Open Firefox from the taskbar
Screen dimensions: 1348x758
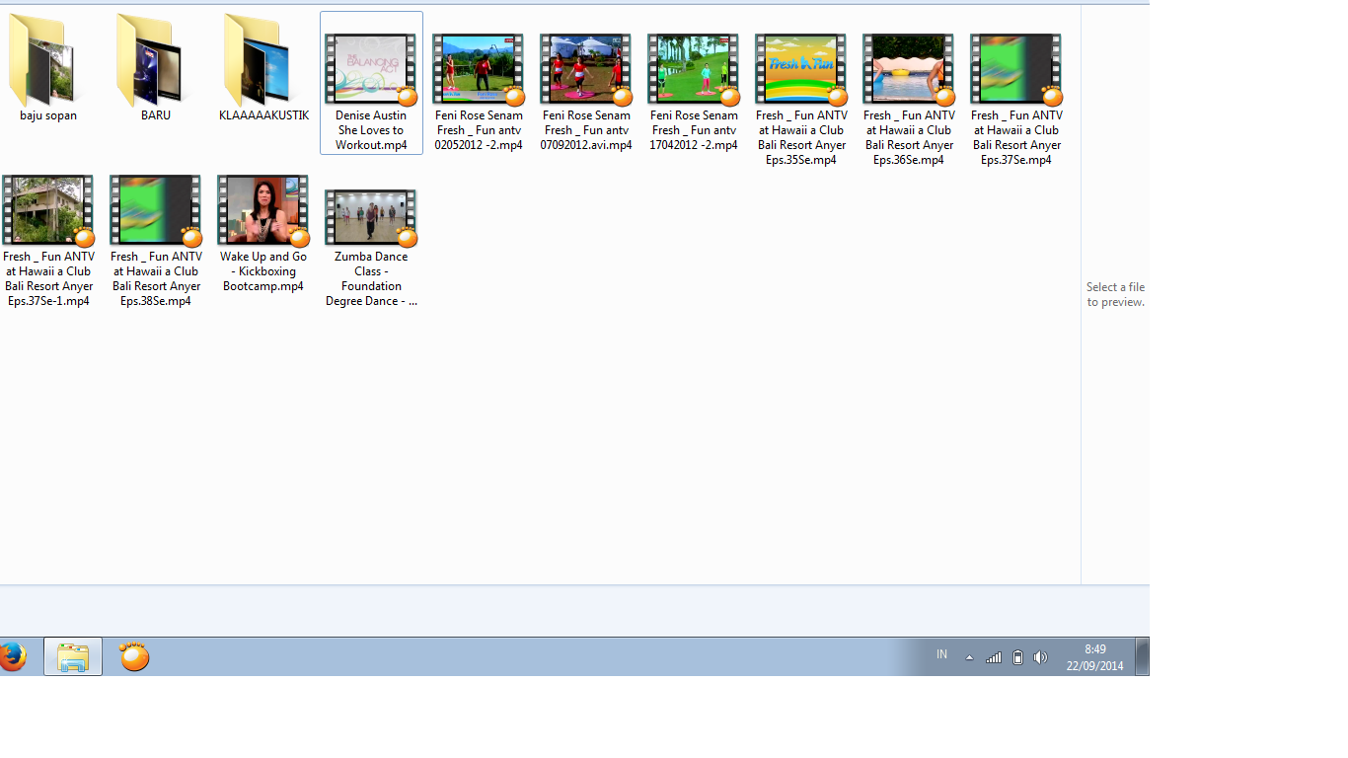coord(11,656)
